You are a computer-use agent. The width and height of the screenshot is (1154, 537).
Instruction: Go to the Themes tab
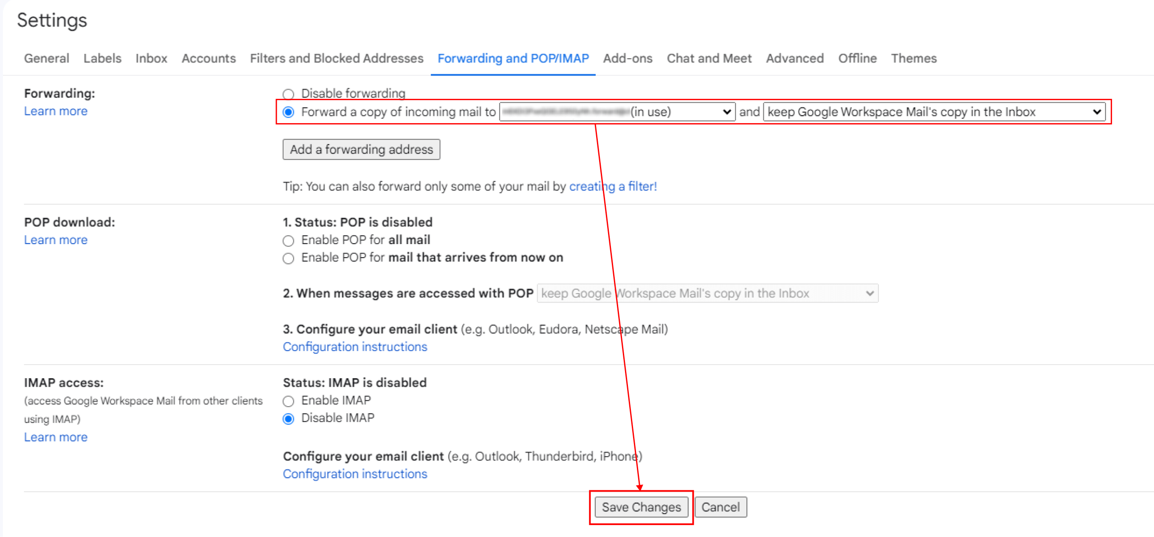click(x=913, y=58)
